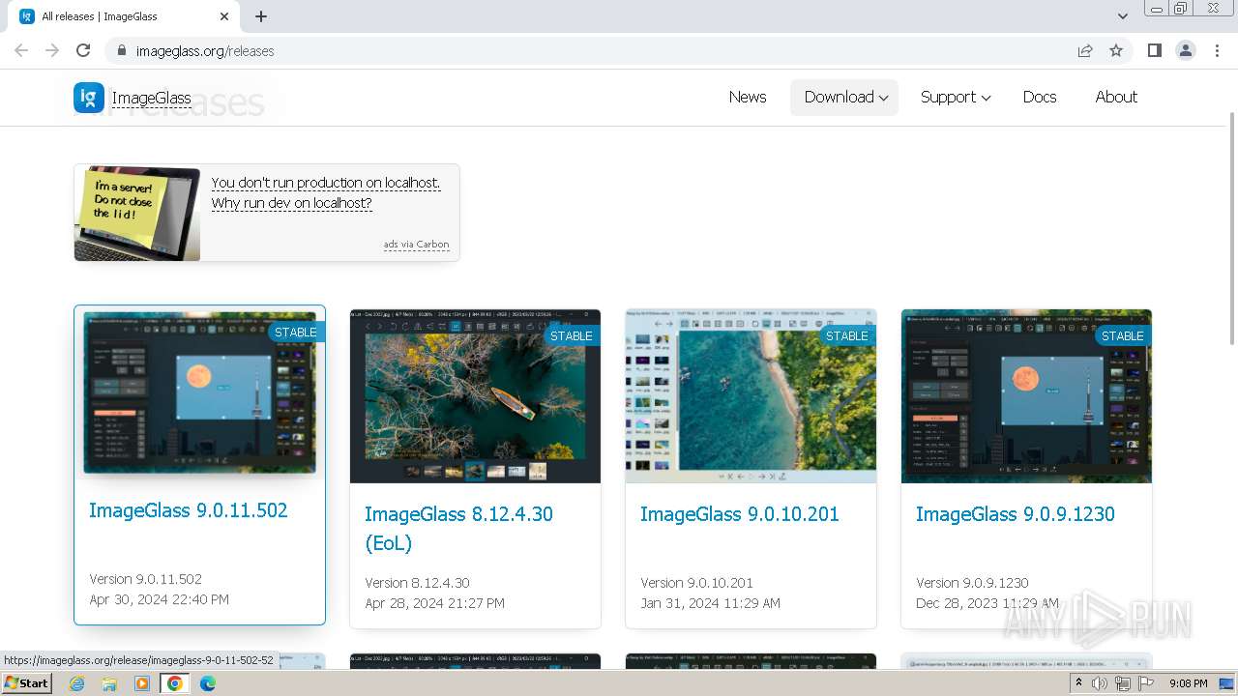This screenshot has height=696, width=1238.
Task: View site security lock icon
Action: (121, 50)
